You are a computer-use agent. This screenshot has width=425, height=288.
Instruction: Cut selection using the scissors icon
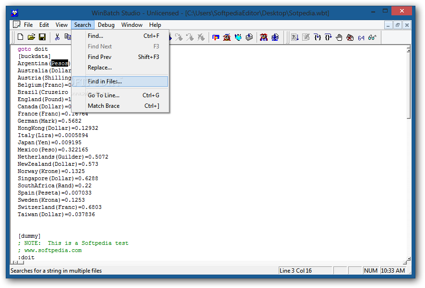(x=57, y=37)
